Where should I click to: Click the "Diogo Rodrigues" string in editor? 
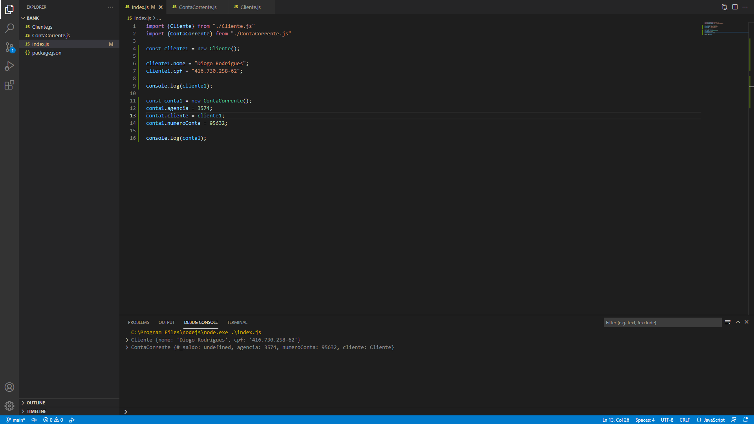[220, 64]
